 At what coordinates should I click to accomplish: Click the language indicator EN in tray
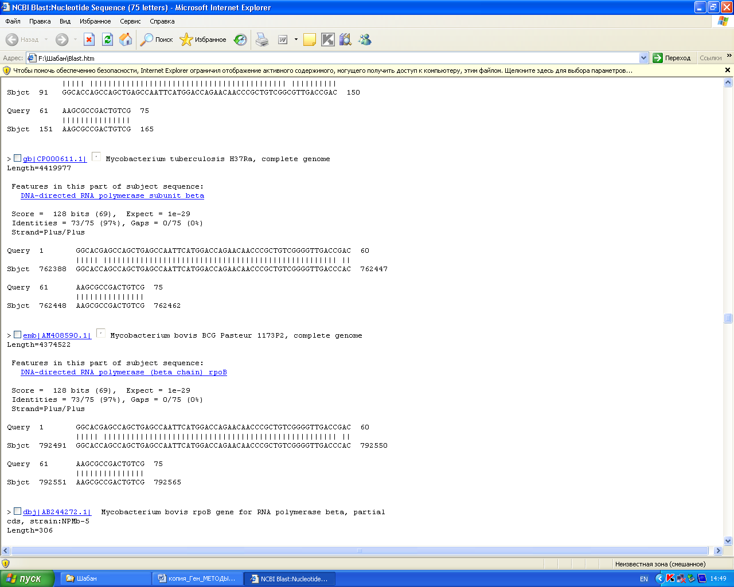coord(644,579)
